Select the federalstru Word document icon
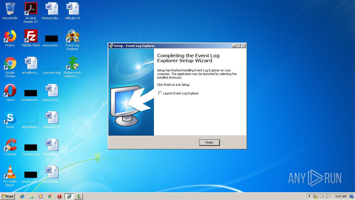The image size is (355, 200). click(x=52, y=147)
